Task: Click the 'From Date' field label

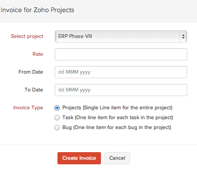Action: [x=31, y=72]
